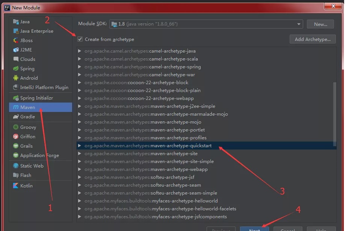The height and width of the screenshot is (231, 346).
Task: Expand cocoon-22-archetype-block node
Action: [79, 83]
